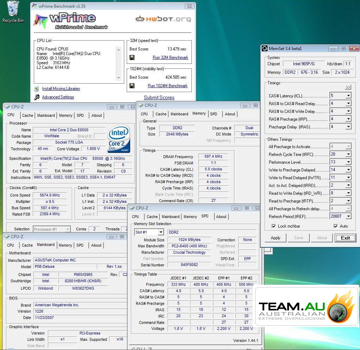This screenshot has width=360, height=350.
Task: Open the RAS# to CAS# Write Delay dropdown
Action: point(348,111)
